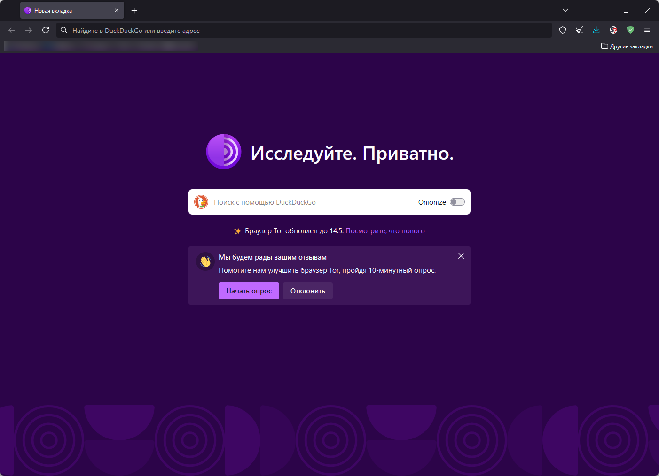Go forward to the next page
This screenshot has height=476, width=659.
click(x=29, y=30)
